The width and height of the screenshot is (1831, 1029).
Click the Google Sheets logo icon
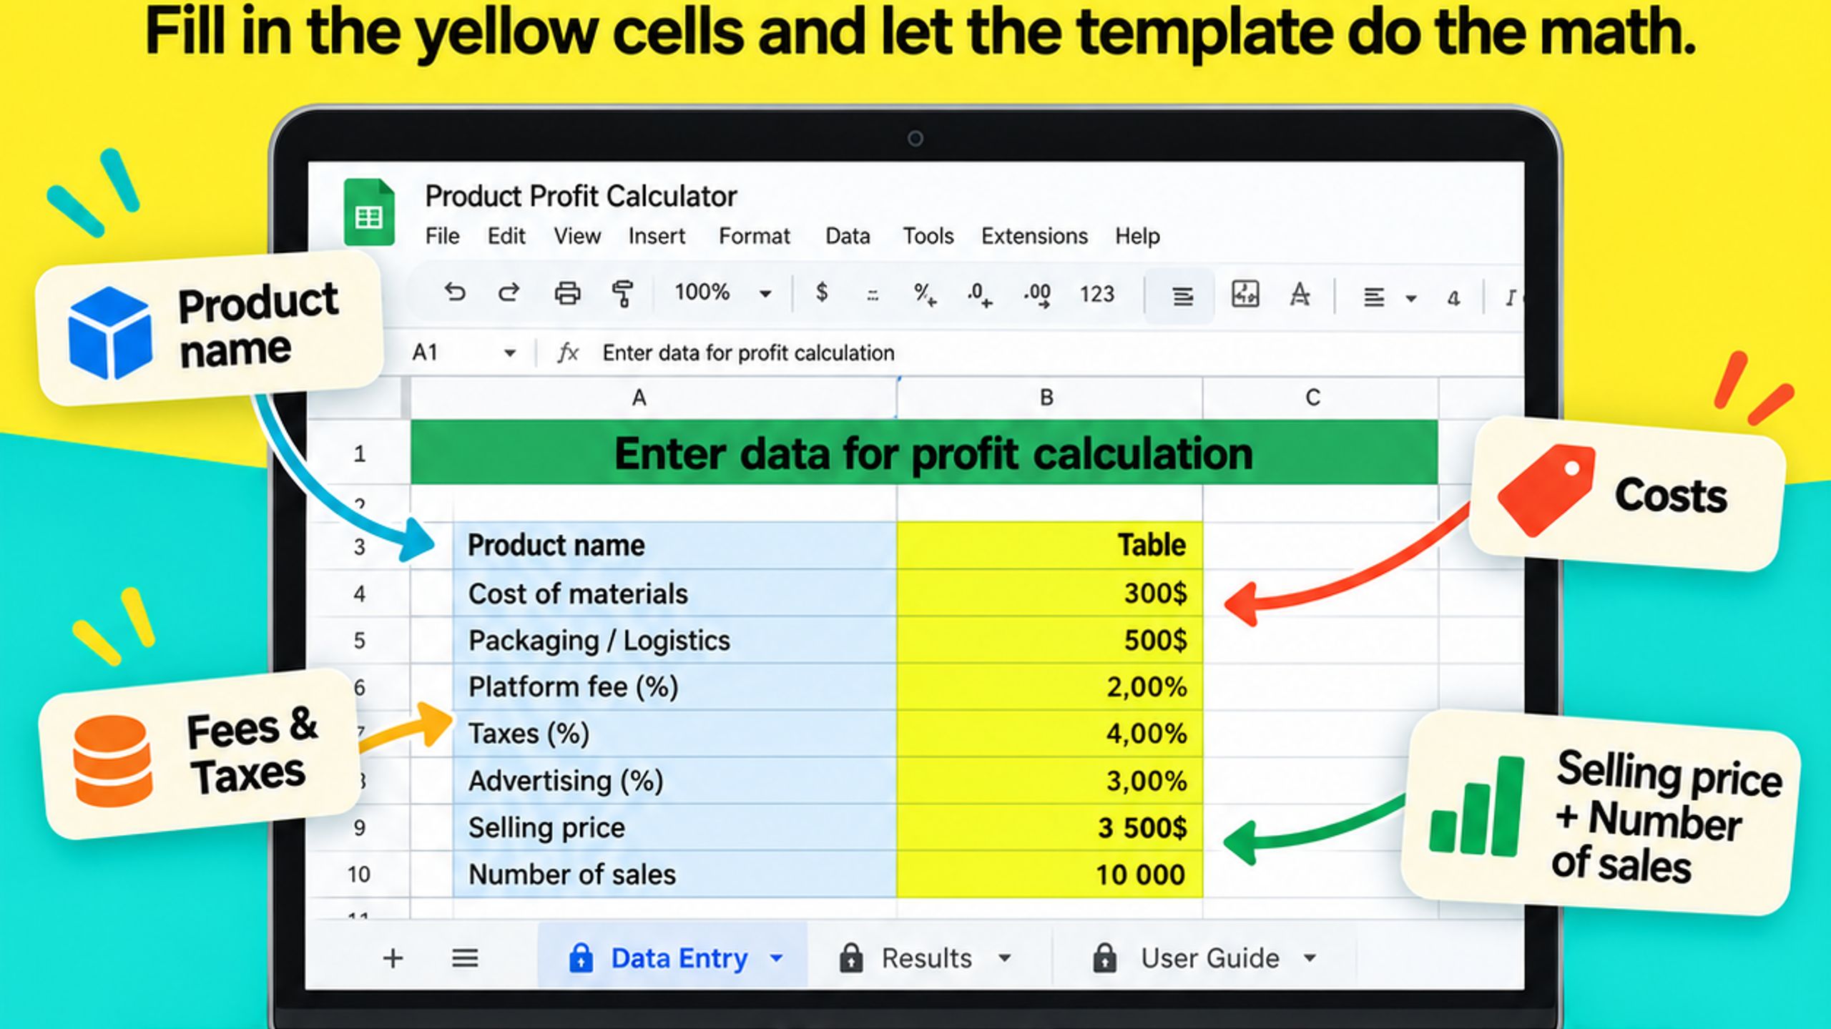coord(369,212)
